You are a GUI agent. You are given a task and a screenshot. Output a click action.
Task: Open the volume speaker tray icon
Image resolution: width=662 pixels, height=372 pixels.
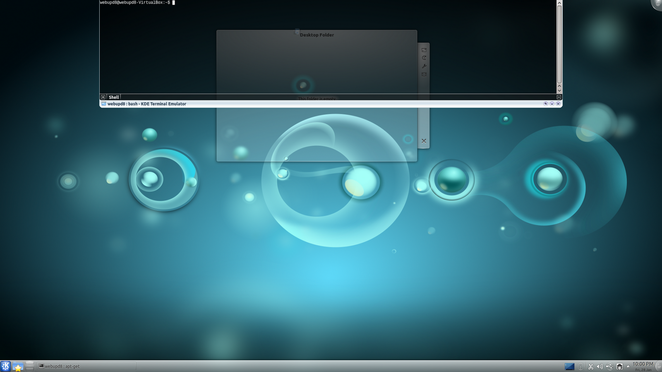click(600, 367)
